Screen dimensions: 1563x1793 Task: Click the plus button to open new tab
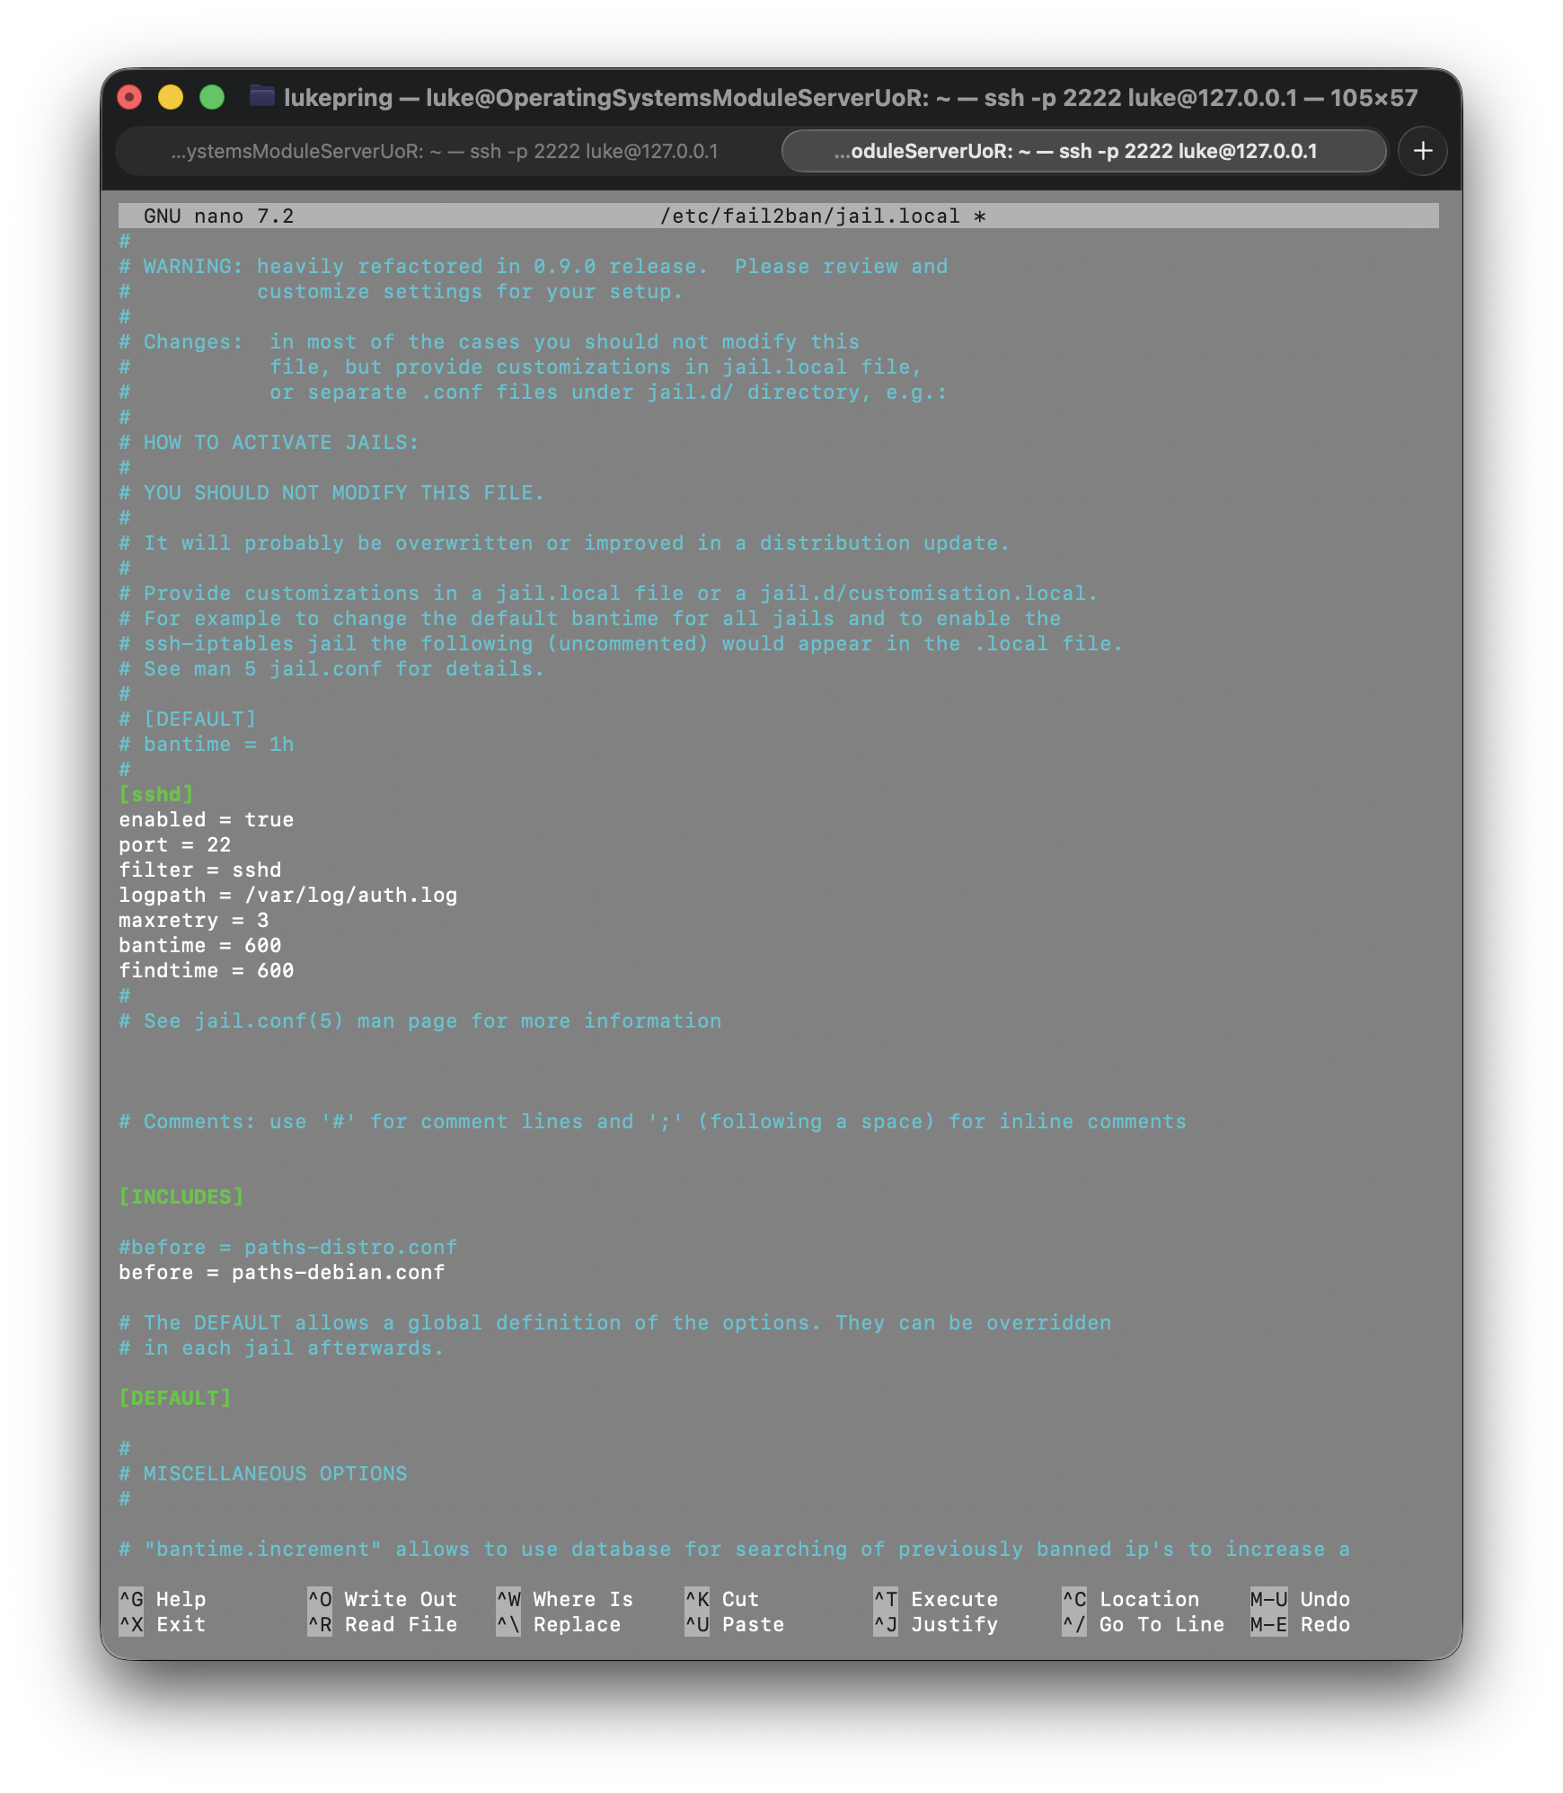click(1422, 151)
